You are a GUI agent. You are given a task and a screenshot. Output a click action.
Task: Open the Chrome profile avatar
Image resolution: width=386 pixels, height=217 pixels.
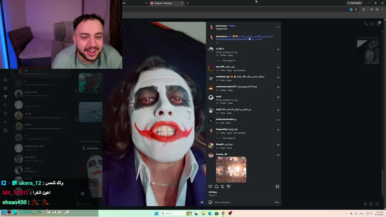click(x=377, y=9)
